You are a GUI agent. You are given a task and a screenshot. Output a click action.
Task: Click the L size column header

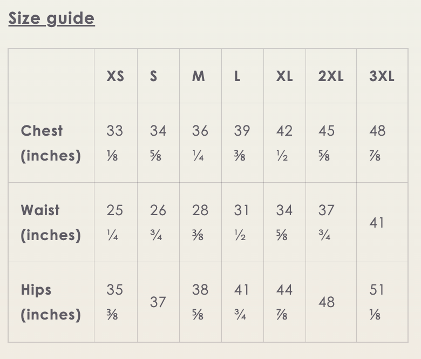click(x=237, y=76)
